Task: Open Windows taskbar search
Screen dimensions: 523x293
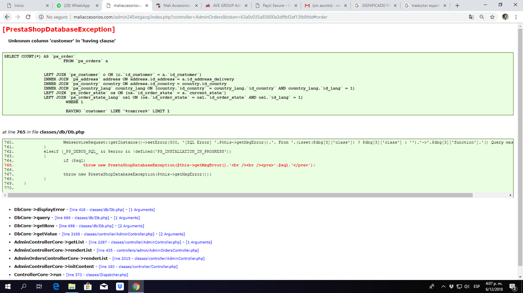Action: [24, 286]
